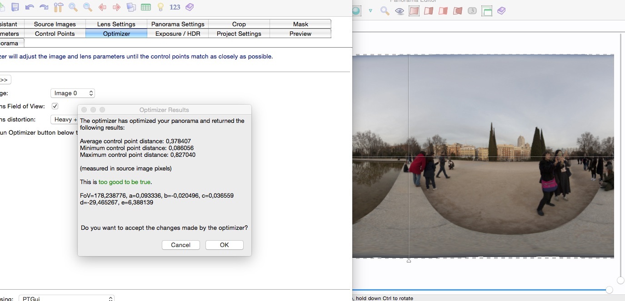Switch to the Preview tab
625x301 pixels.
(300, 34)
